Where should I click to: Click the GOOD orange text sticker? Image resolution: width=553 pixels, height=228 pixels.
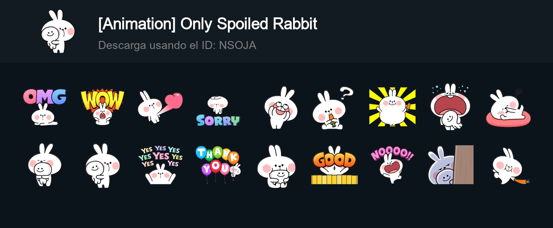point(334,165)
